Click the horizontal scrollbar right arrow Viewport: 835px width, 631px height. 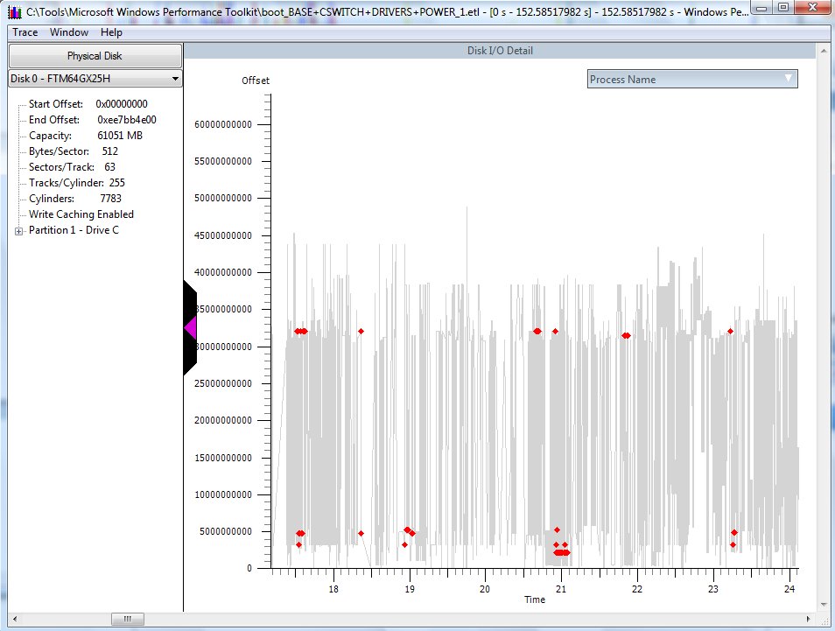pos(809,619)
